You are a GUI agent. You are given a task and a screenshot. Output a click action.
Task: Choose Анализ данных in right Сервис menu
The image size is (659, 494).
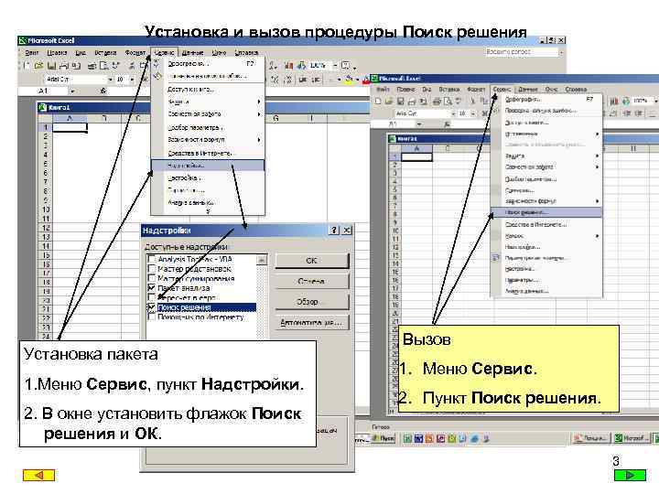(526, 291)
